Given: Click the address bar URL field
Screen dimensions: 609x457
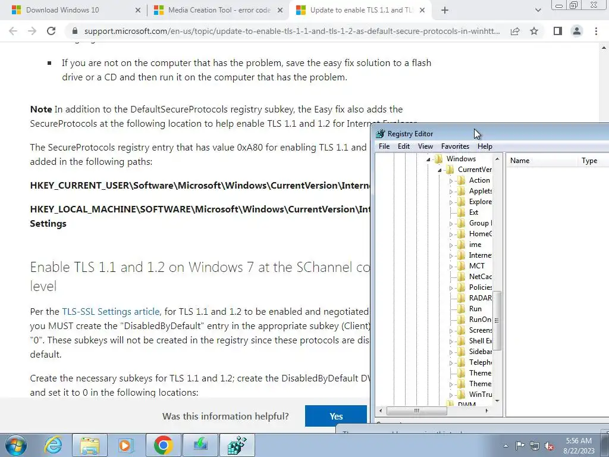Looking at the screenshot, I should tap(292, 31).
